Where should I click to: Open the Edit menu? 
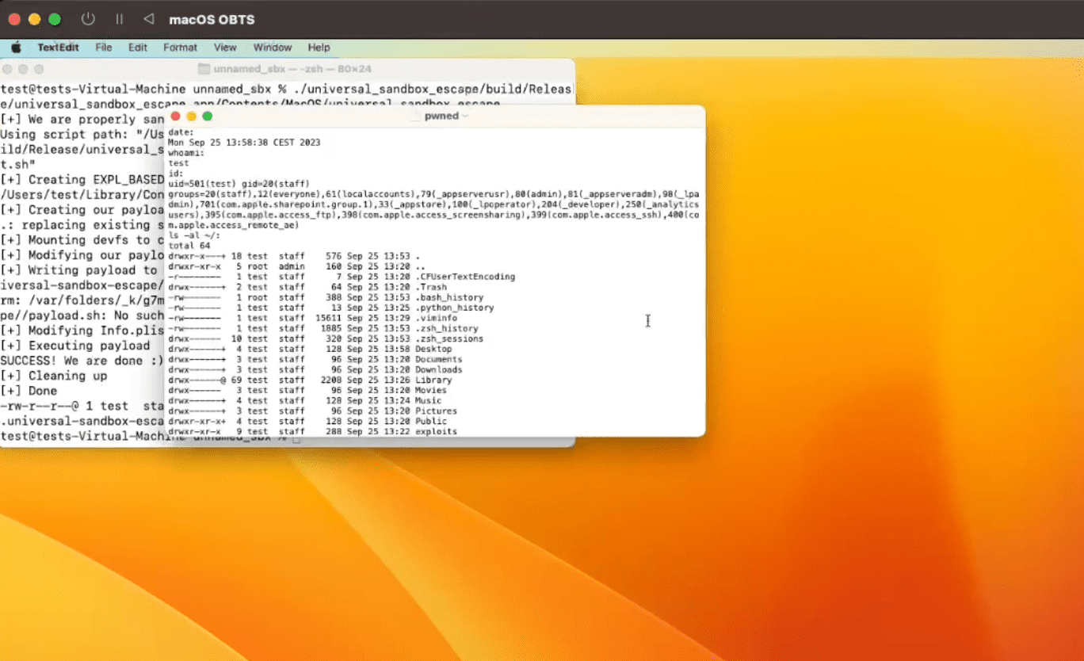click(x=138, y=48)
